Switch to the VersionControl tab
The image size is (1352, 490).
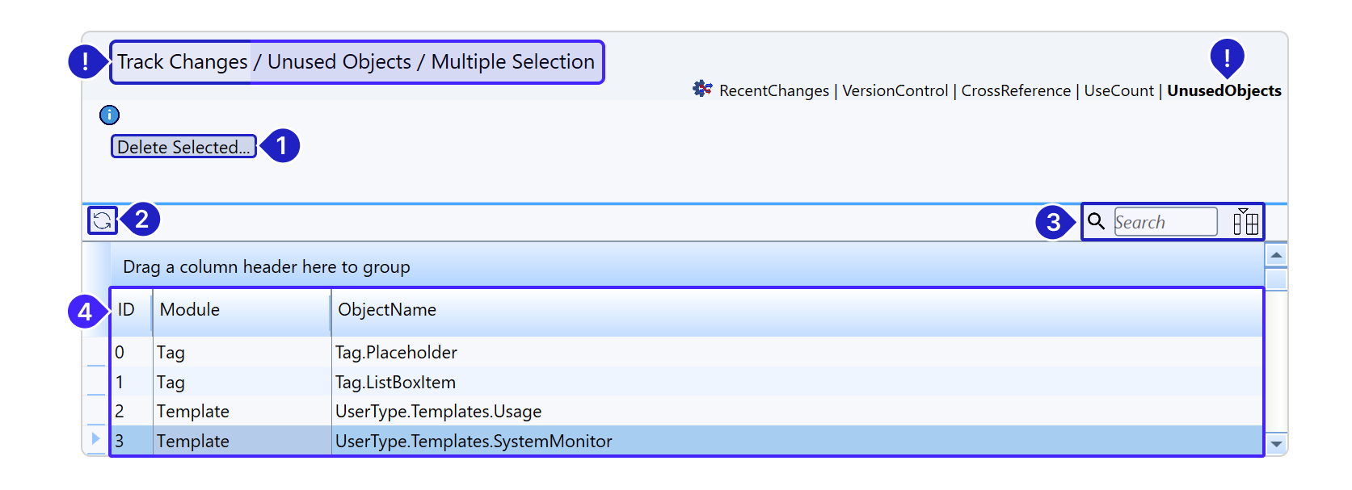coord(895,91)
